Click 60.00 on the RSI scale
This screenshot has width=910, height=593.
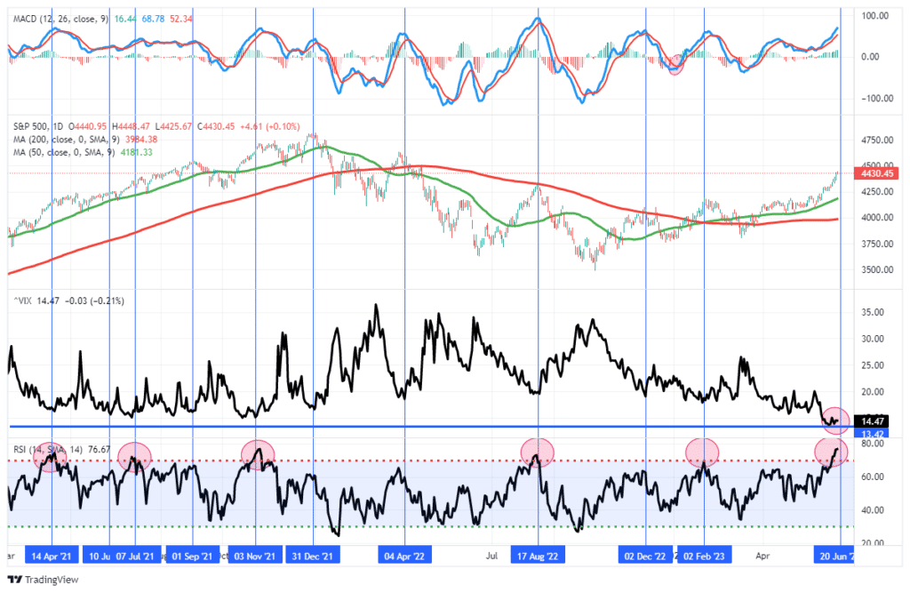click(874, 477)
